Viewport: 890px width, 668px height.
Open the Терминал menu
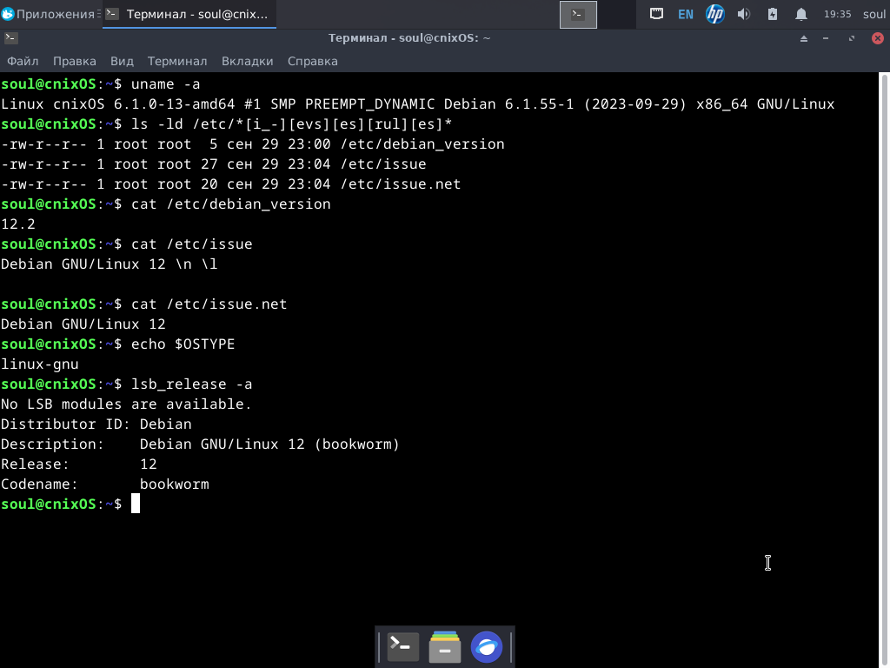point(177,61)
